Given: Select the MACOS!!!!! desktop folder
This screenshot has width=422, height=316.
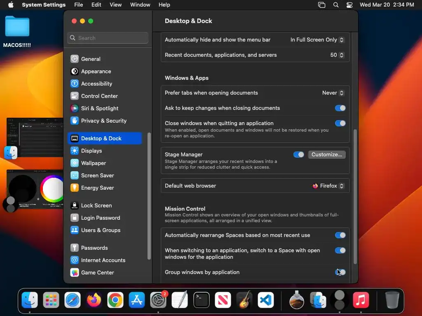Looking at the screenshot, I should pos(17,32).
